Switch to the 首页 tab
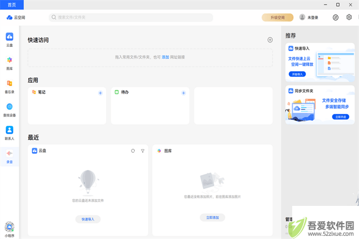Image resolution: width=359 pixels, height=239 pixels. point(12,5)
